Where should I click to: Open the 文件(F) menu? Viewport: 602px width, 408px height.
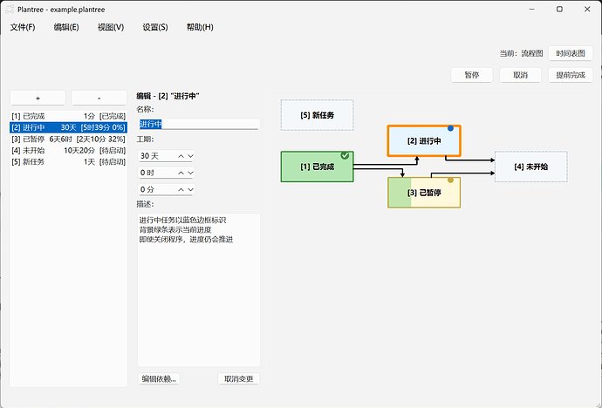pos(23,27)
